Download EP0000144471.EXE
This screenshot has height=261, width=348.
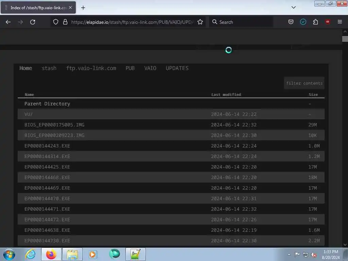pos(47,209)
